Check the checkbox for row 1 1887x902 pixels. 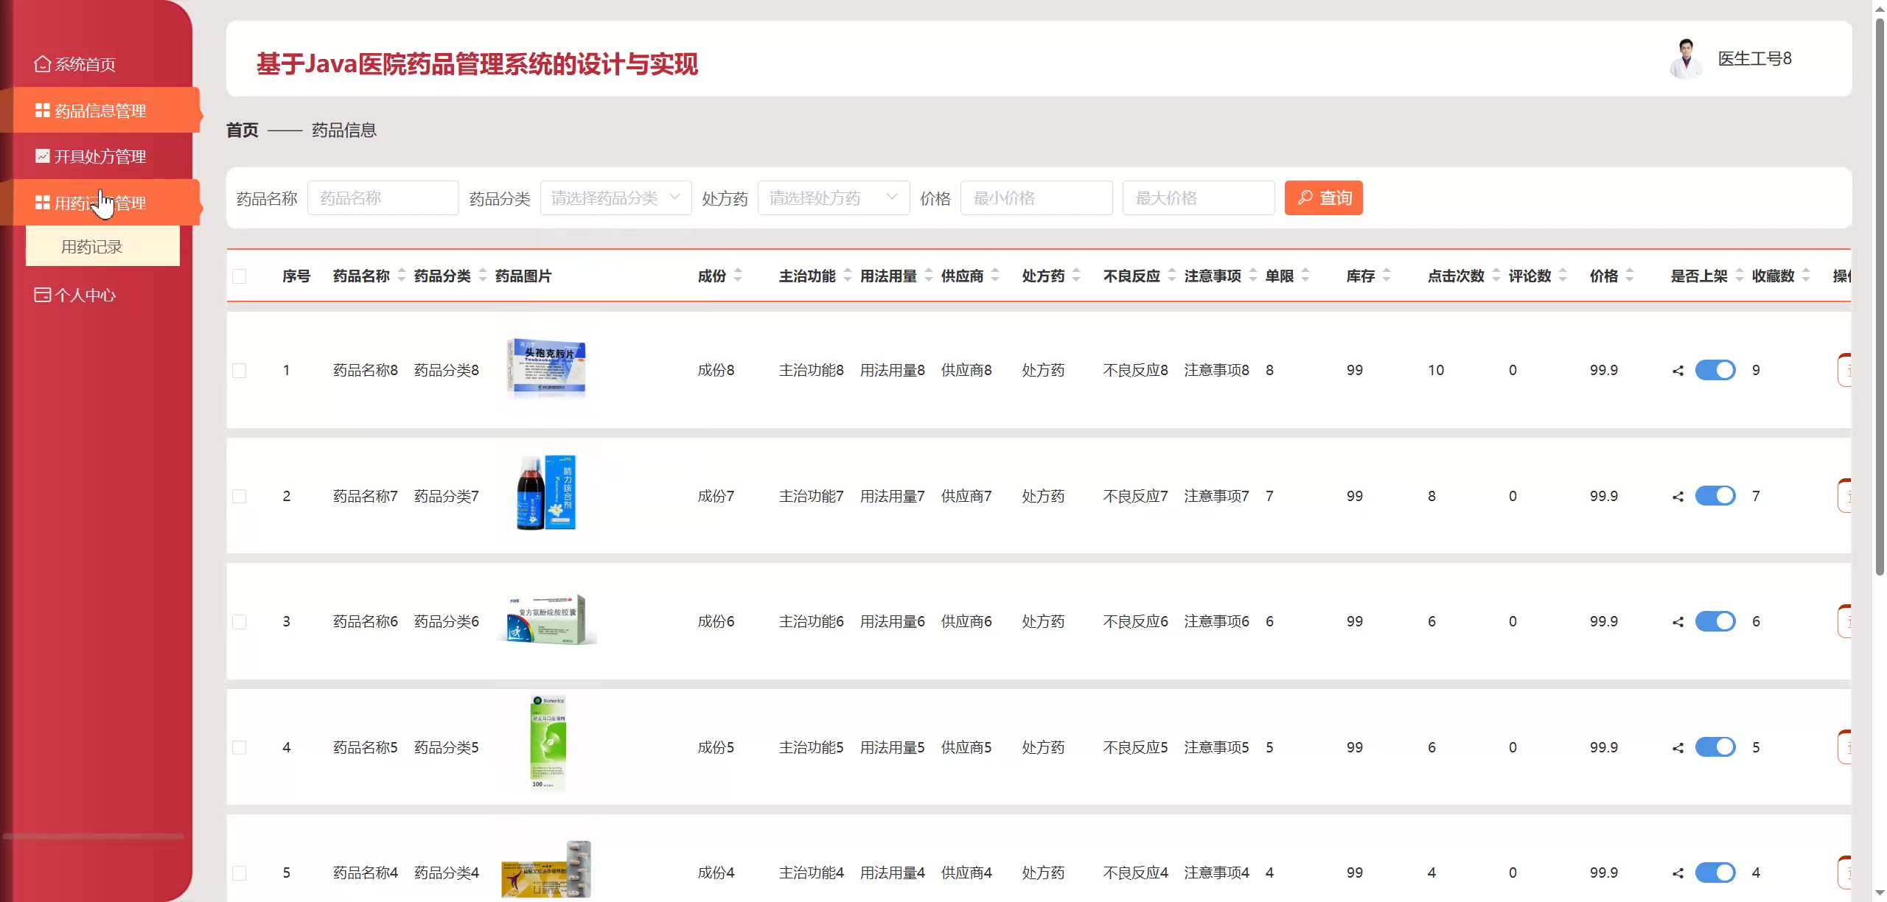click(240, 371)
